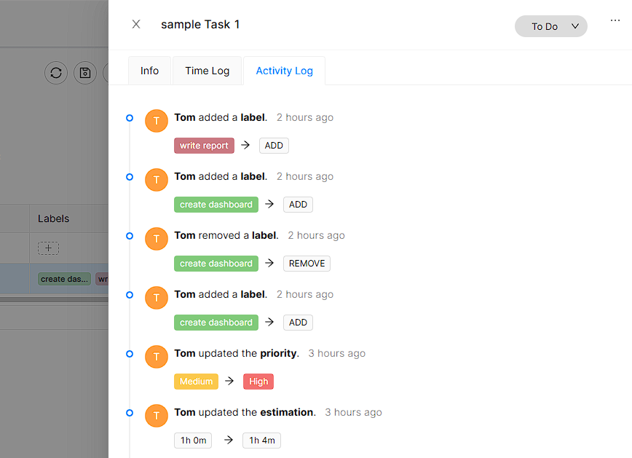
Task: Open the Time Log tab
Action: click(x=207, y=71)
